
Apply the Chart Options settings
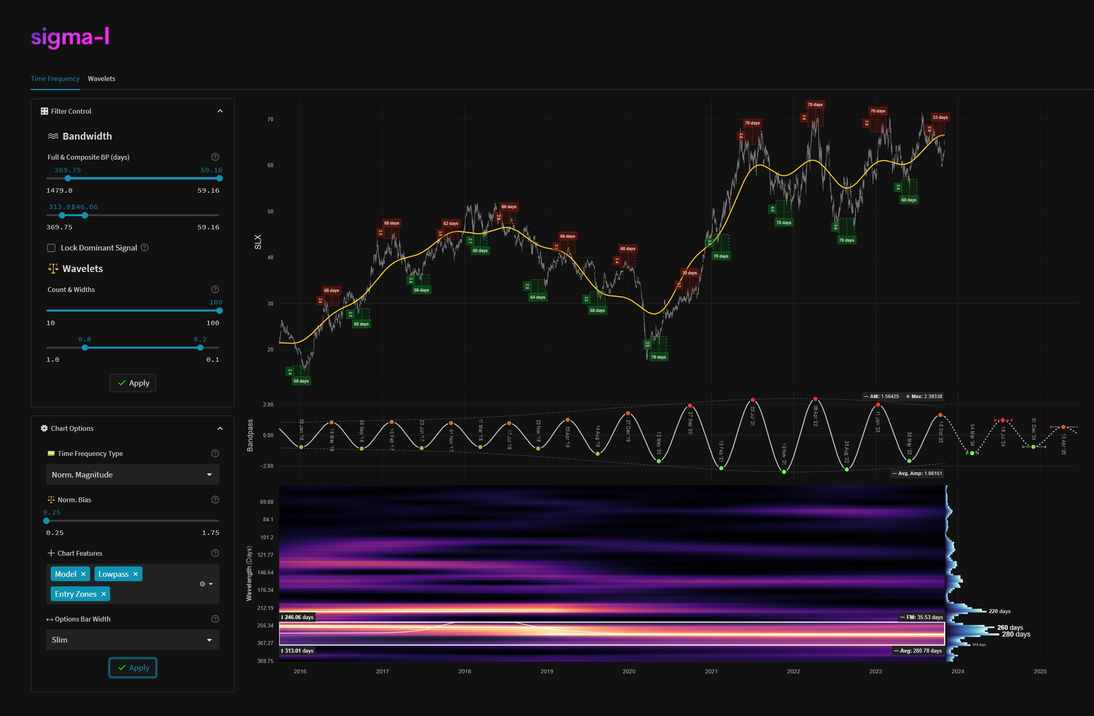[x=133, y=668]
